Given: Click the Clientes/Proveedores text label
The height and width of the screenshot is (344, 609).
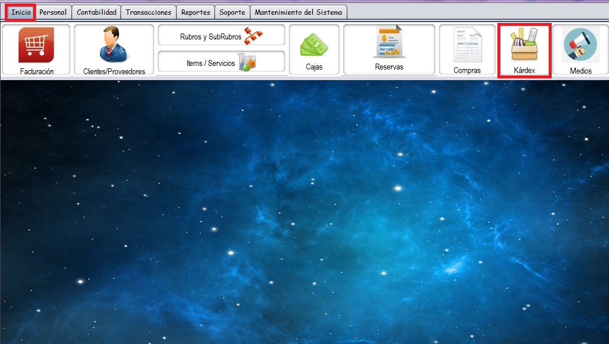Looking at the screenshot, I should point(114,71).
